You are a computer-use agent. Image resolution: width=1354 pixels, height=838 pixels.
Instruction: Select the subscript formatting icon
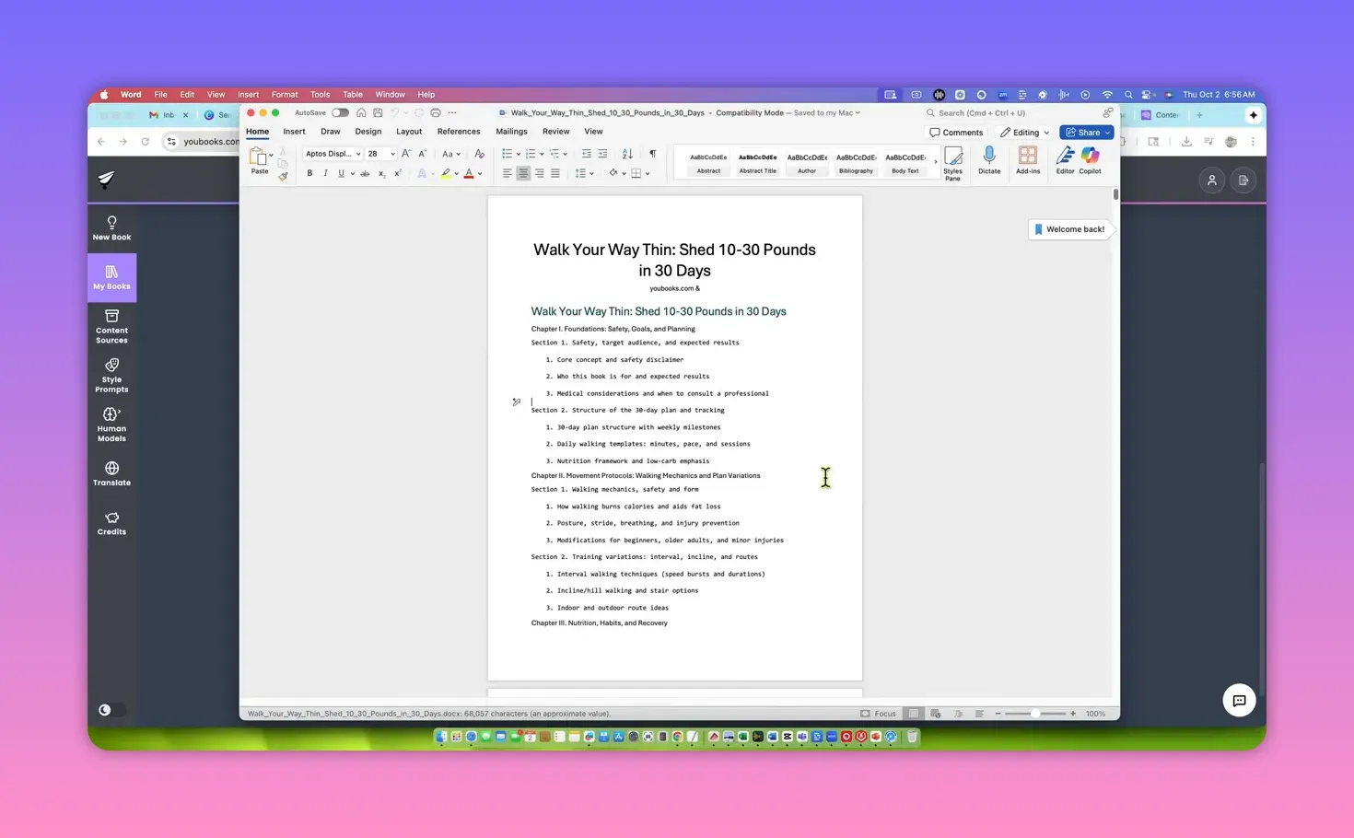click(381, 174)
